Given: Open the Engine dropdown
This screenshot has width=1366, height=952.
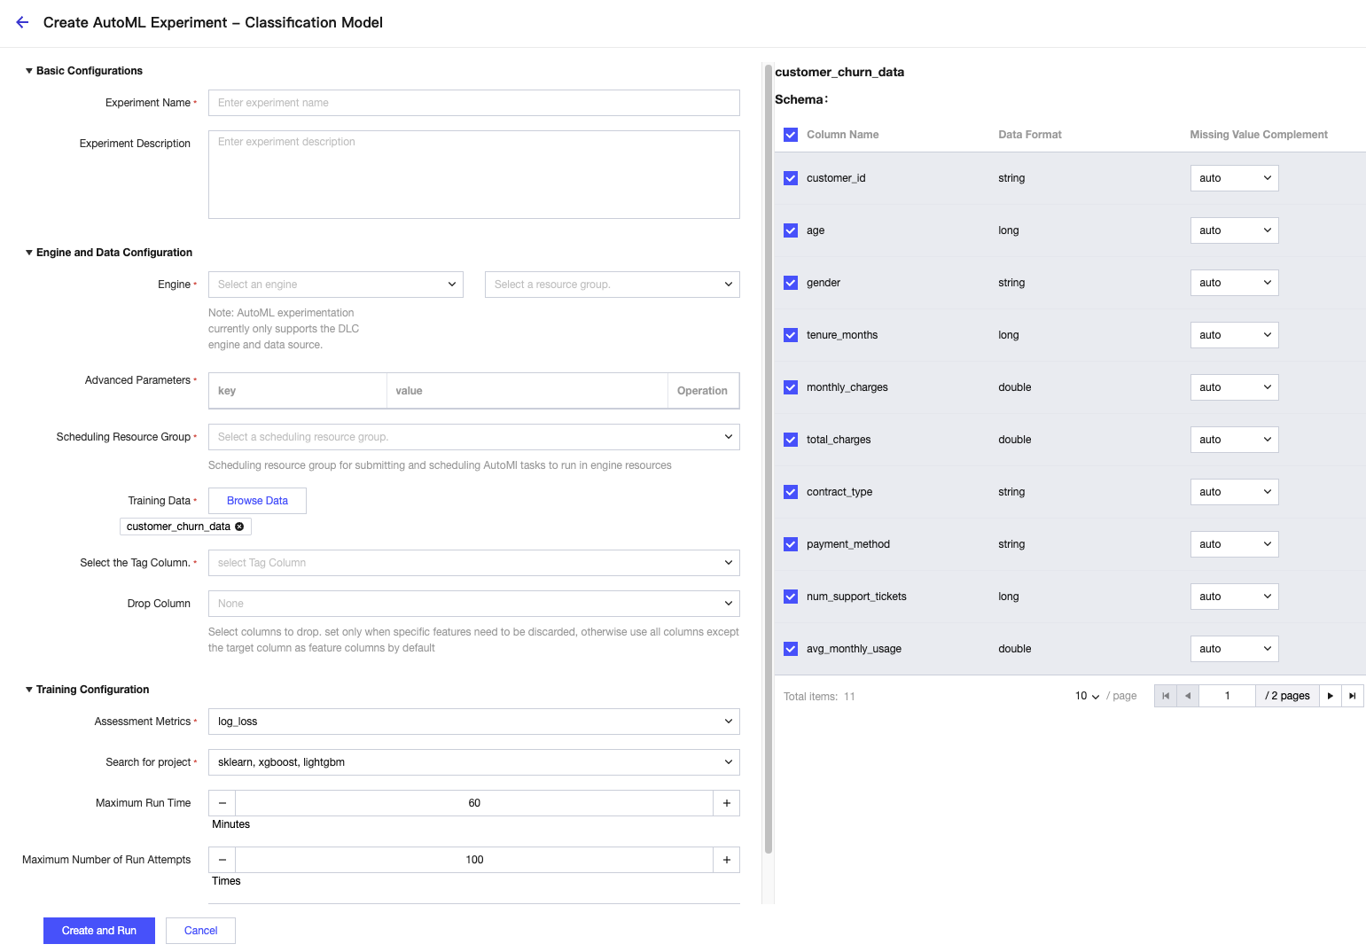Looking at the screenshot, I should pyautogui.click(x=336, y=285).
